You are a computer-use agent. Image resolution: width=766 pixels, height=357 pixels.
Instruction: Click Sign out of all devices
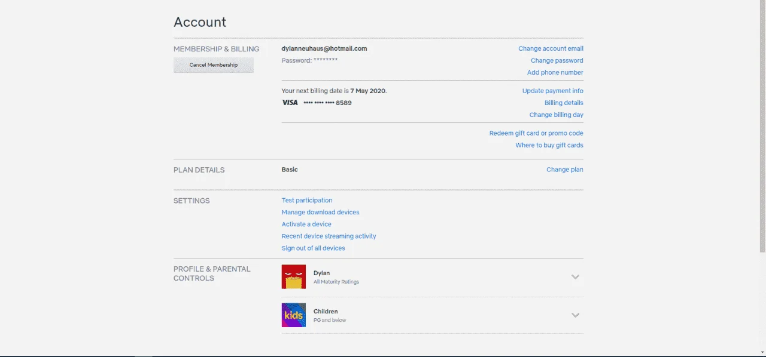[313, 248]
